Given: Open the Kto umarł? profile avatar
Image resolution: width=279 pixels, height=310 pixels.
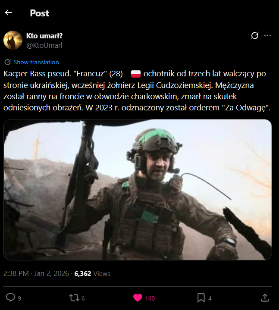Looking at the screenshot, I should (x=13, y=40).
